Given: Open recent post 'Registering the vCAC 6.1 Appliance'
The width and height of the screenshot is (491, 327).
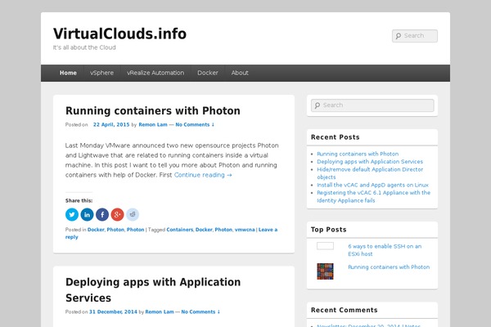Looking at the screenshot, I should tap(374, 196).
